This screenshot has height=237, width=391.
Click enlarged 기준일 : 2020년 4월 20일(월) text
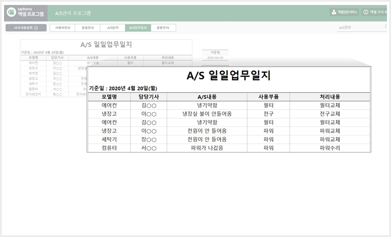(x=123, y=89)
